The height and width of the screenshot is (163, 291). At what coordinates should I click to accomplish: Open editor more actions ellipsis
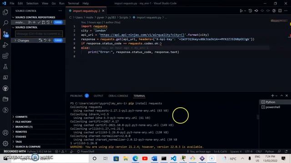tap(286, 11)
